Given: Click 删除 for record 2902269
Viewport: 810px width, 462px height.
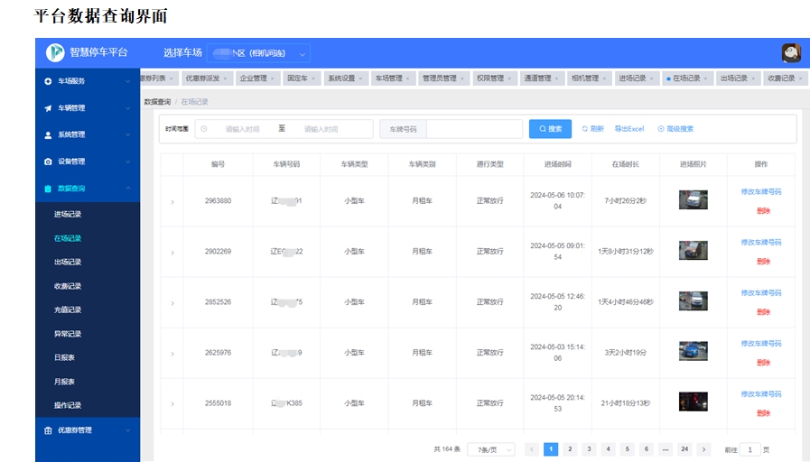Looking at the screenshot, I should tap(763, 262).
